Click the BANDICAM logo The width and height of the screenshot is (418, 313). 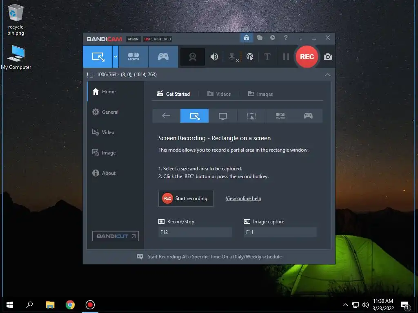click(x=104, y=39)
